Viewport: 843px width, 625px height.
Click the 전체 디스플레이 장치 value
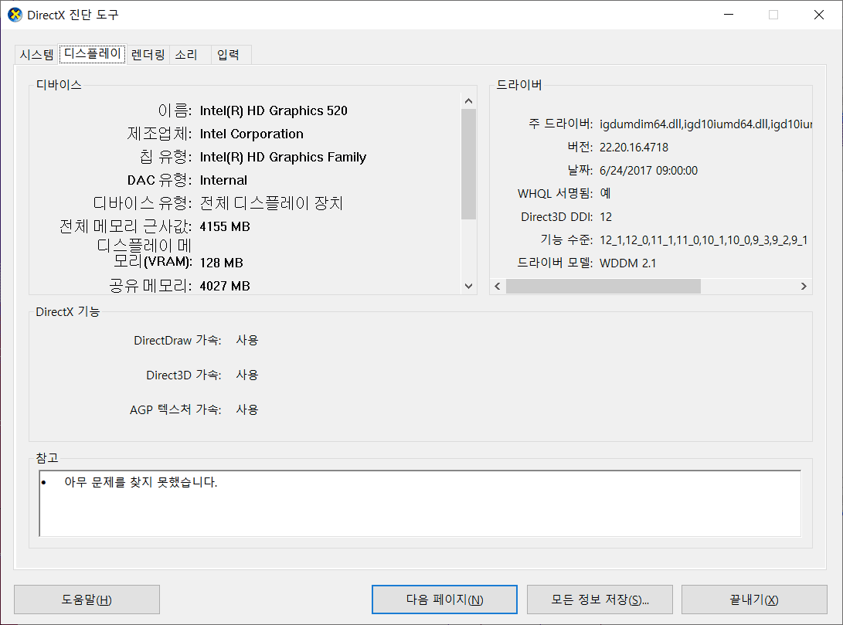pos(271,203)
